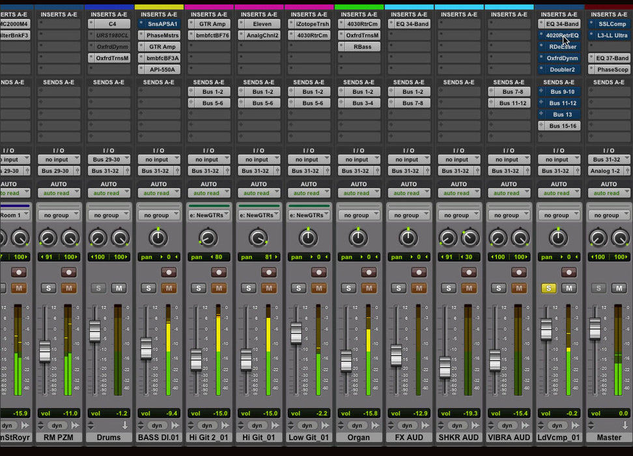Image resolution: width=633 pixels, height=456 pixels.
Task: Mute the RM PZM track
Action: click(68, 288)
